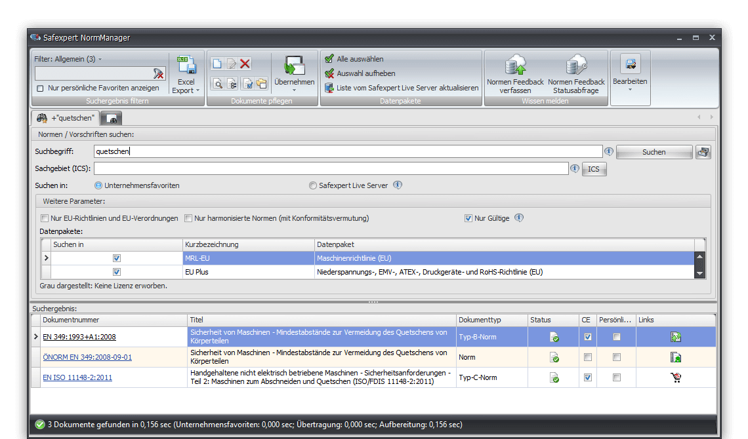Click the Übernehmen icon

click(x=295, y=66)
